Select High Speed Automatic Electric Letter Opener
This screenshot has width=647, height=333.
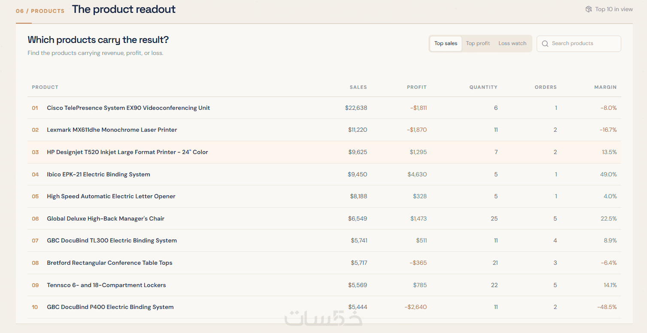tap(111, 197)
